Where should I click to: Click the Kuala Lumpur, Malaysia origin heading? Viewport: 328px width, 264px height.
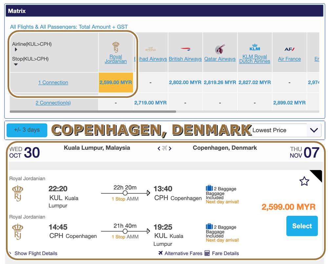pos(97,148)
